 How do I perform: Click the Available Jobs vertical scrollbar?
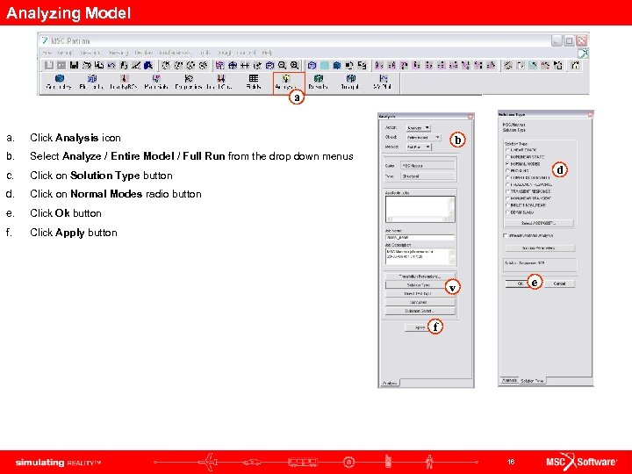452,207
